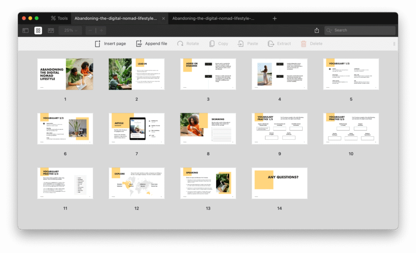The width and height of the screenshot is (416, 253).
Task: Zoom in with the plus button
Action: click(101, 30)
